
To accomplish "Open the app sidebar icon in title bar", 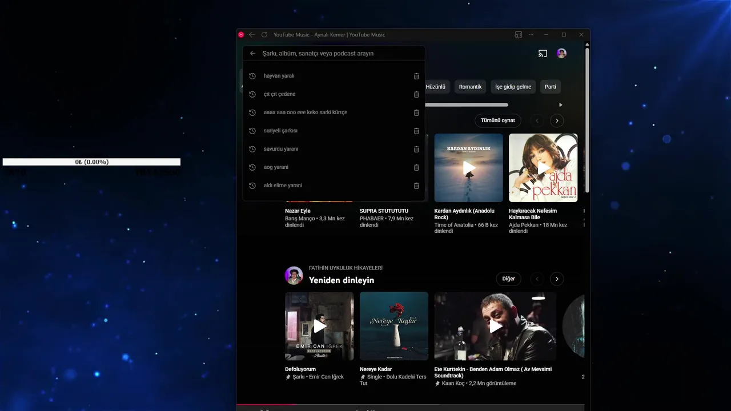I will 518,35.
